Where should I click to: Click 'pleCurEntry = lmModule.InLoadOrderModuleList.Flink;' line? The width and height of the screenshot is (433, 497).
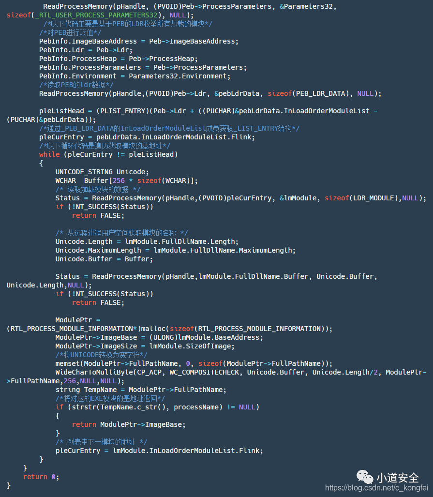click(159, 451)
